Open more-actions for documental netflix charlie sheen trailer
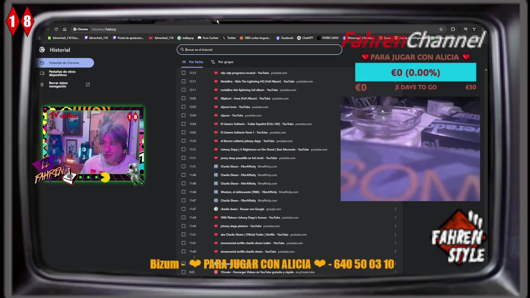 [395, 243]
